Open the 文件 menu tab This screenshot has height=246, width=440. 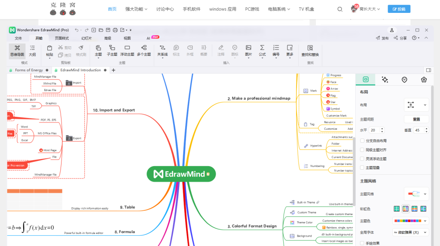click(x=18, y=38)
